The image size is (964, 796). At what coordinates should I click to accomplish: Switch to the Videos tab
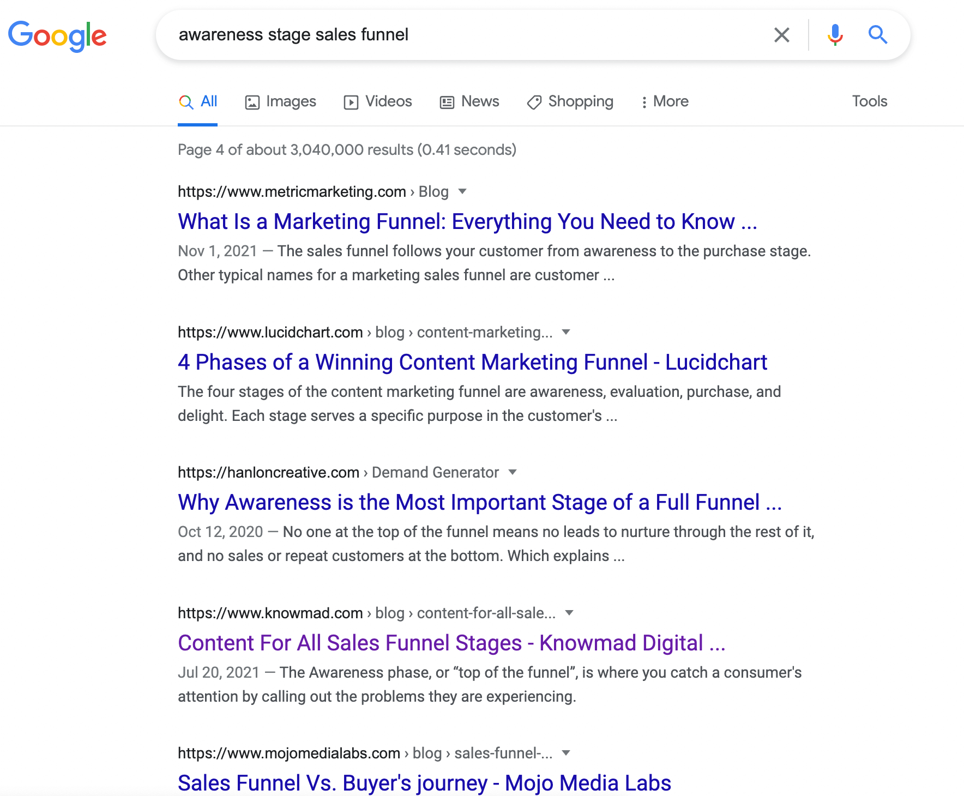click(378, 101)
